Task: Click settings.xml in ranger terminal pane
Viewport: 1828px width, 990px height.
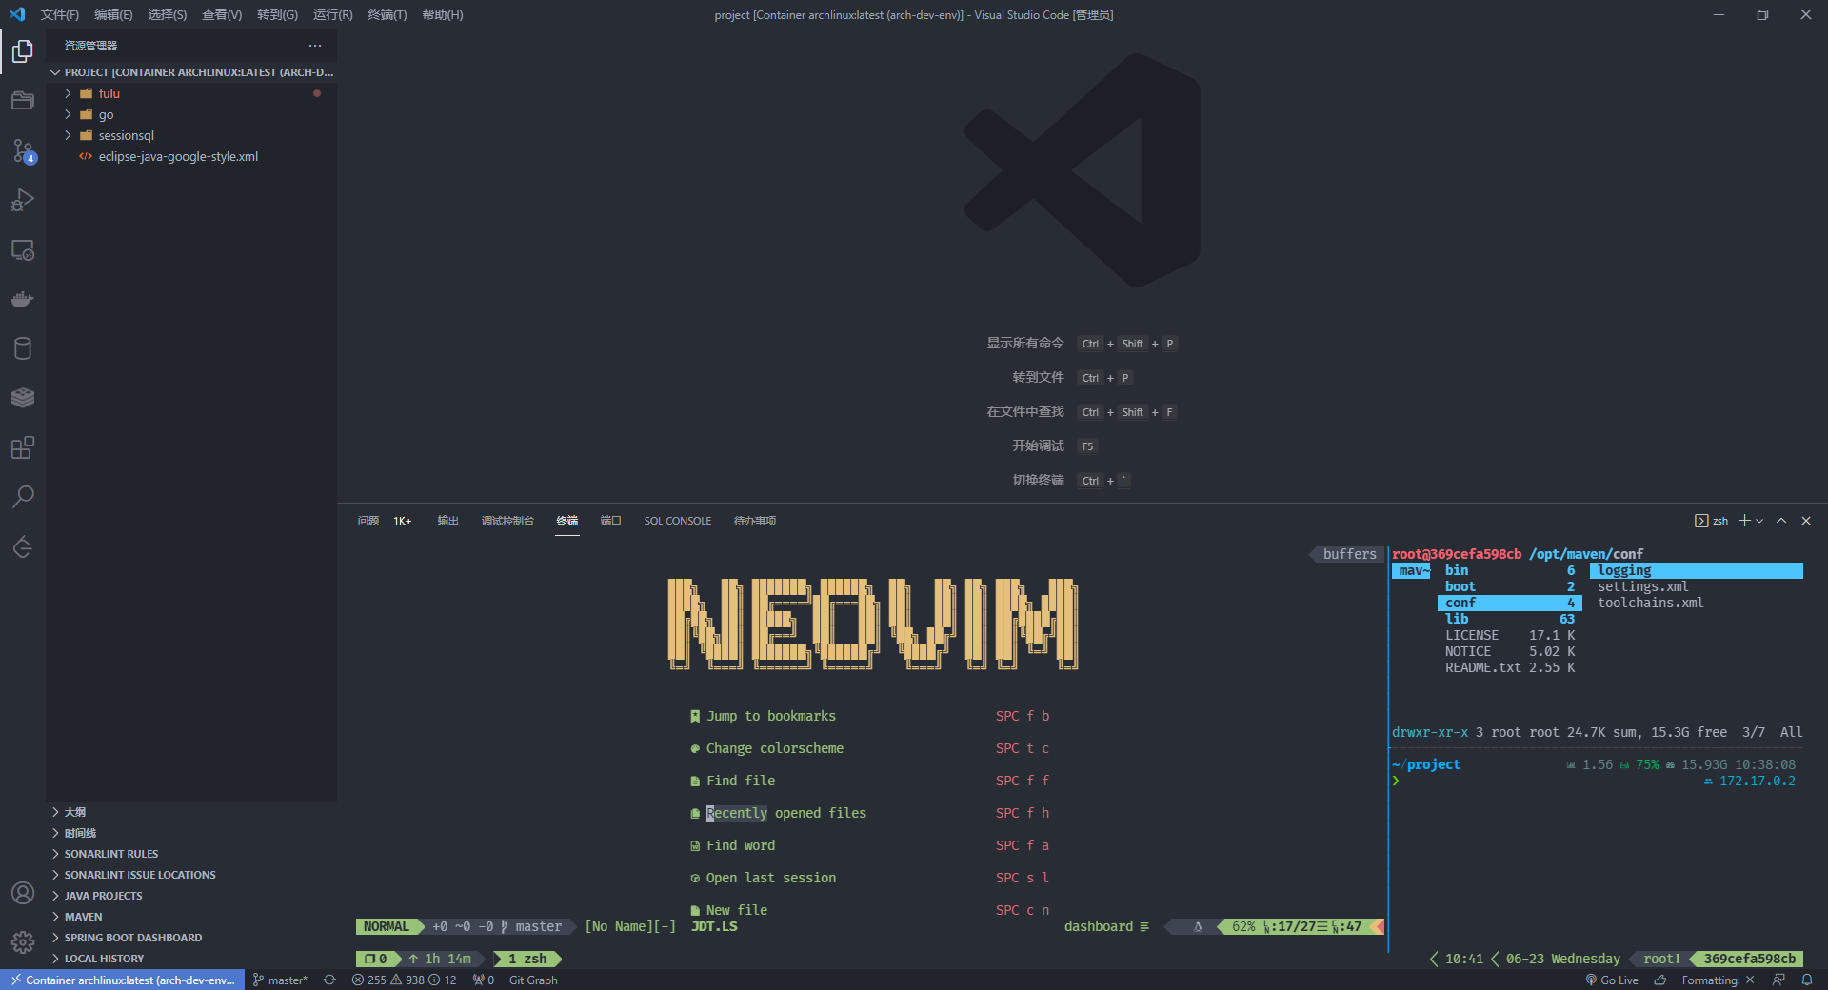Action: tap(1643, 586)
